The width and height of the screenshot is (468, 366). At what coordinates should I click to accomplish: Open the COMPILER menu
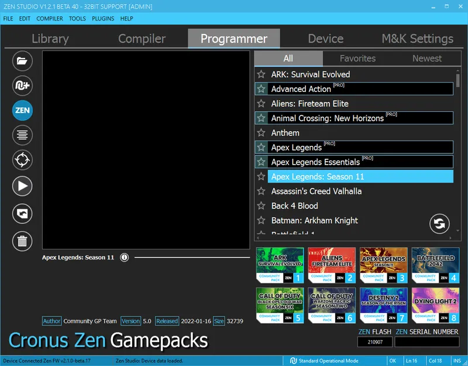(x=50, y=19)
